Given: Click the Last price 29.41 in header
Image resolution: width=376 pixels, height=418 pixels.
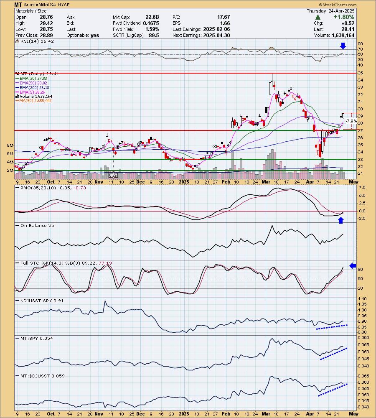Looking at the screenshot, I should click(348, 29).
